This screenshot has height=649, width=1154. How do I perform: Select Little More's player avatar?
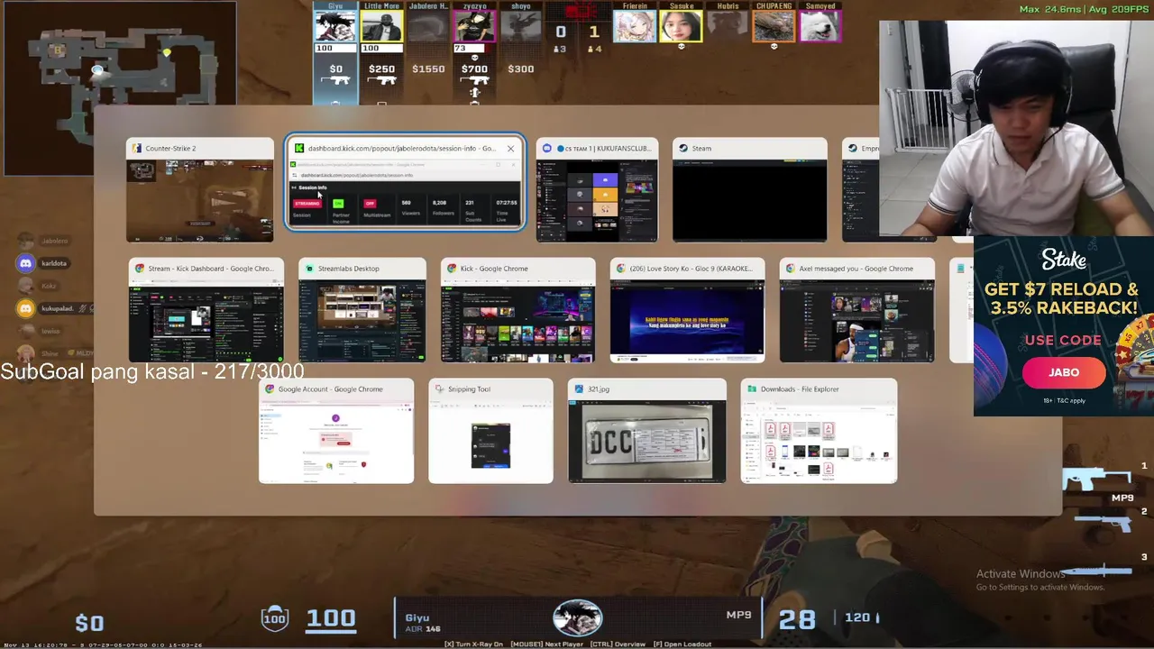pyautogui.click(x=381, y=26)
